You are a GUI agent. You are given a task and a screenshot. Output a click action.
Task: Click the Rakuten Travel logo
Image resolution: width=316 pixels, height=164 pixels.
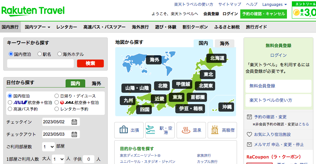click(x=33, y=11)
